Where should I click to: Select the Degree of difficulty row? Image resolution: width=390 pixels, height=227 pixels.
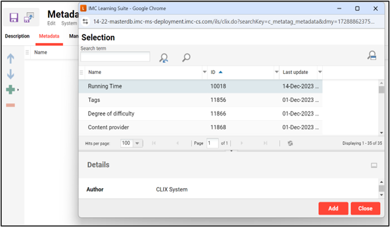click(x=201, y=114)
